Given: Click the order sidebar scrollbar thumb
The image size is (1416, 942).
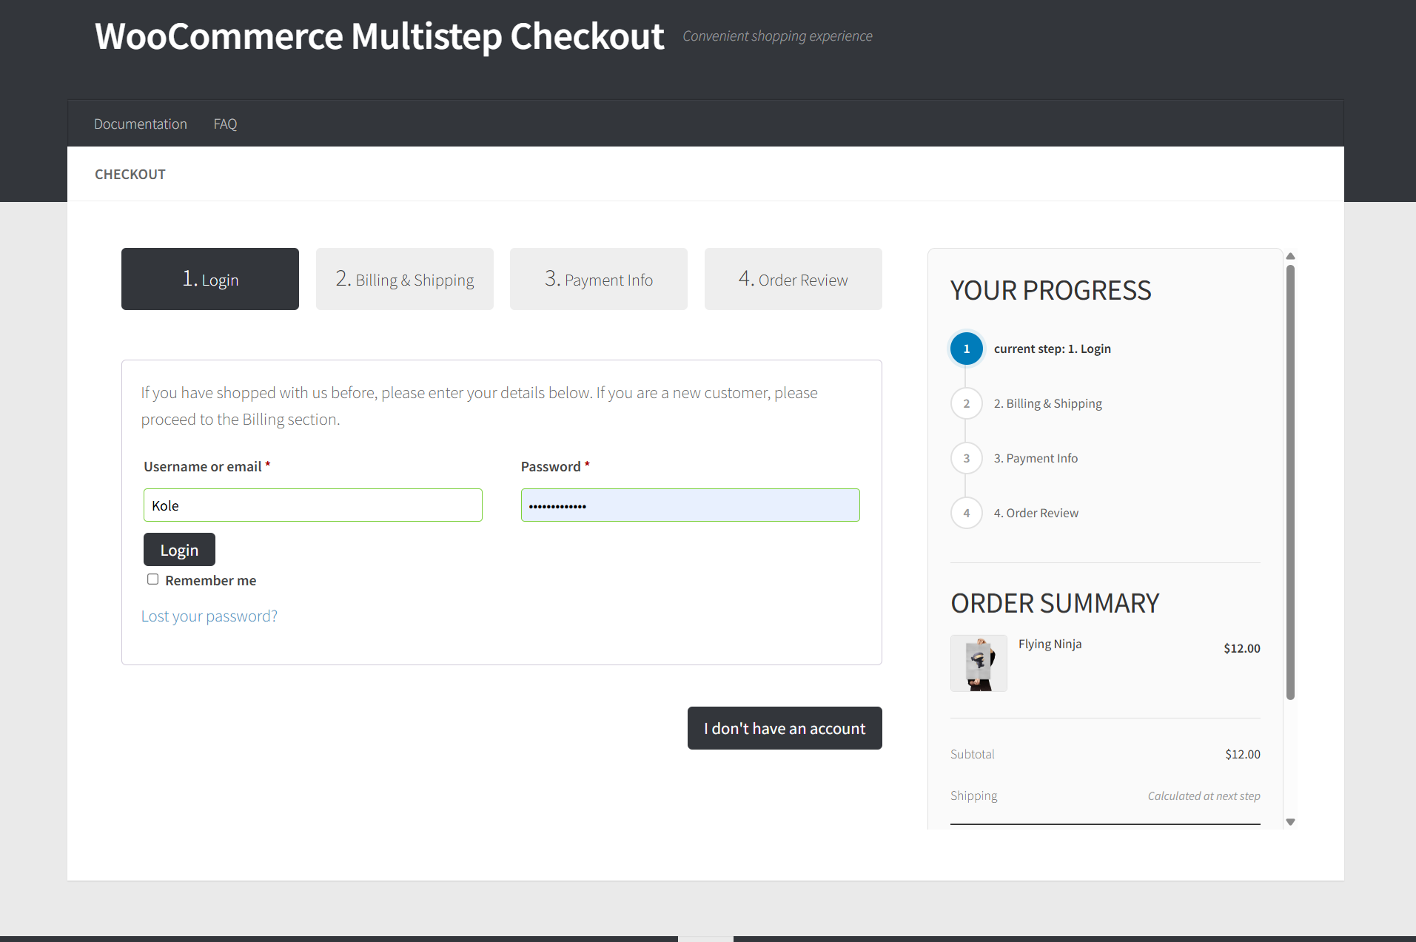Looking at the screenshot, I should click(1290, 481).
